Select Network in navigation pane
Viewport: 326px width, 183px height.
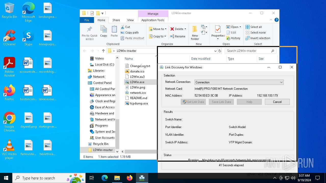point(99,77)
